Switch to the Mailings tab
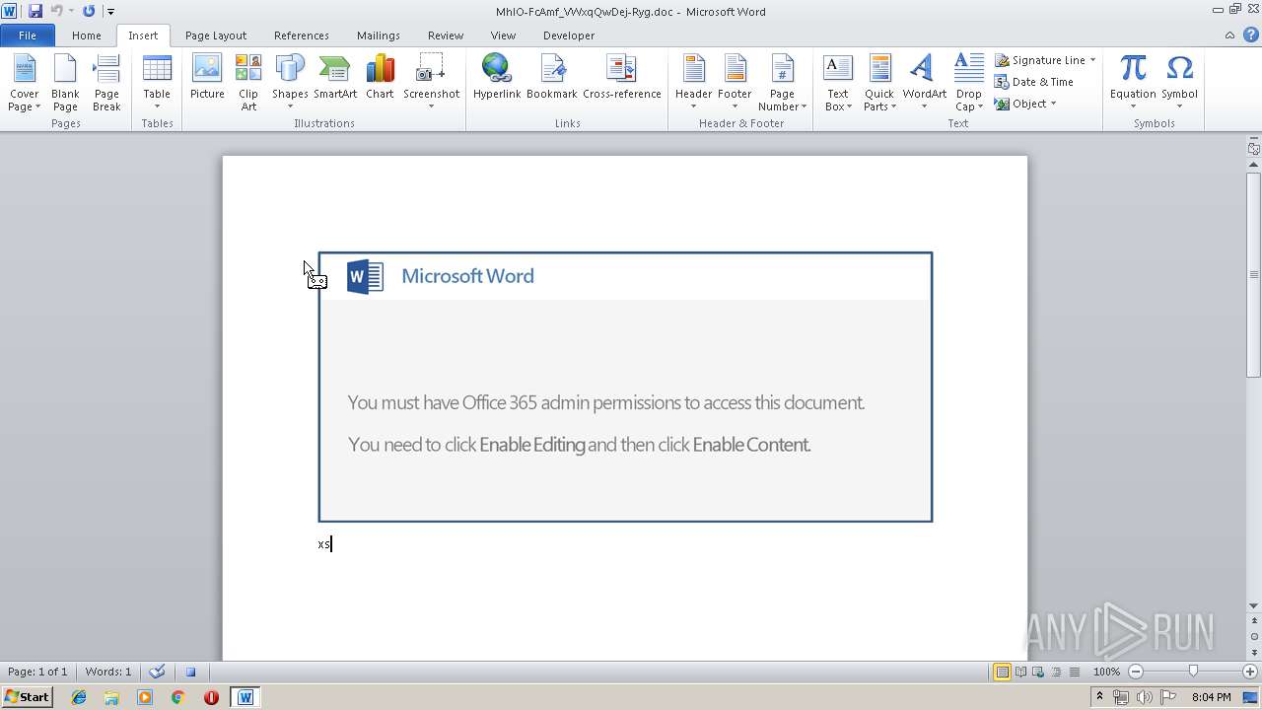Screen dimensions: 1262x710 [x=379, y=35]
